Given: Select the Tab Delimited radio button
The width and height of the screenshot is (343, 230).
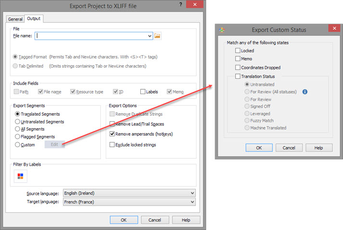Looking at the screenshot, I should [15, 66].
